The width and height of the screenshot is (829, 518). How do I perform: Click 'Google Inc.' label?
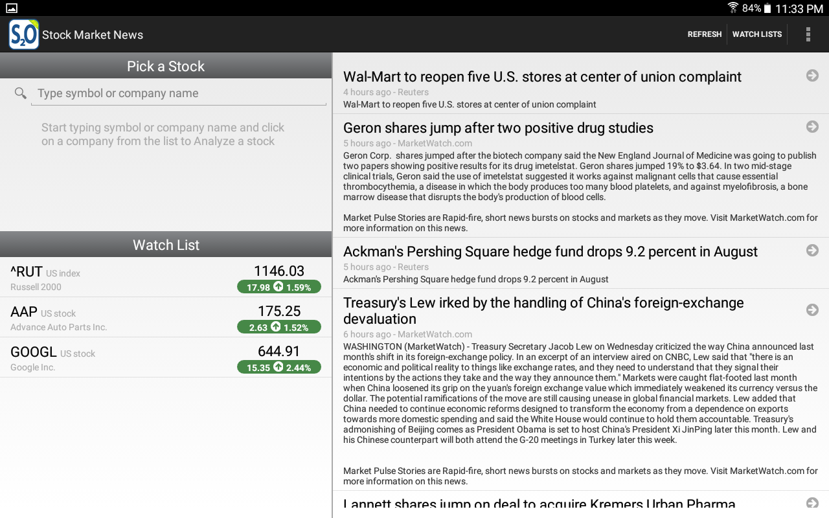click(x=33, y=367)
